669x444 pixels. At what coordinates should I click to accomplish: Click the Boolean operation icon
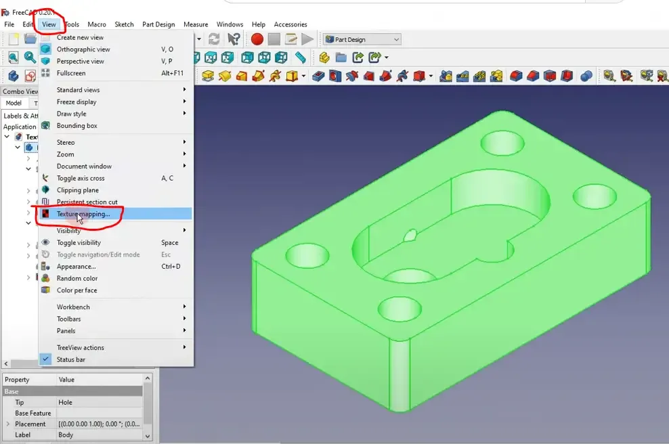586,76
